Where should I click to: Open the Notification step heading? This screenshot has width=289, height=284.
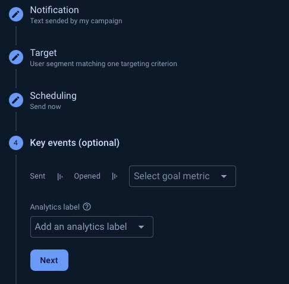pos(54,10)
